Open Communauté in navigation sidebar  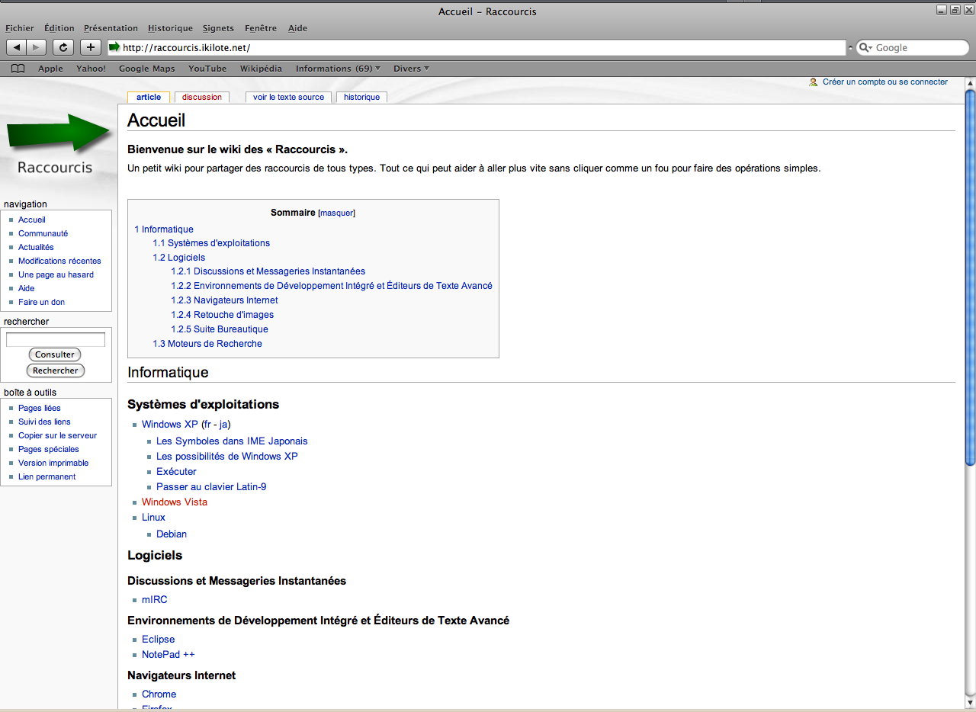coord(43,233)
